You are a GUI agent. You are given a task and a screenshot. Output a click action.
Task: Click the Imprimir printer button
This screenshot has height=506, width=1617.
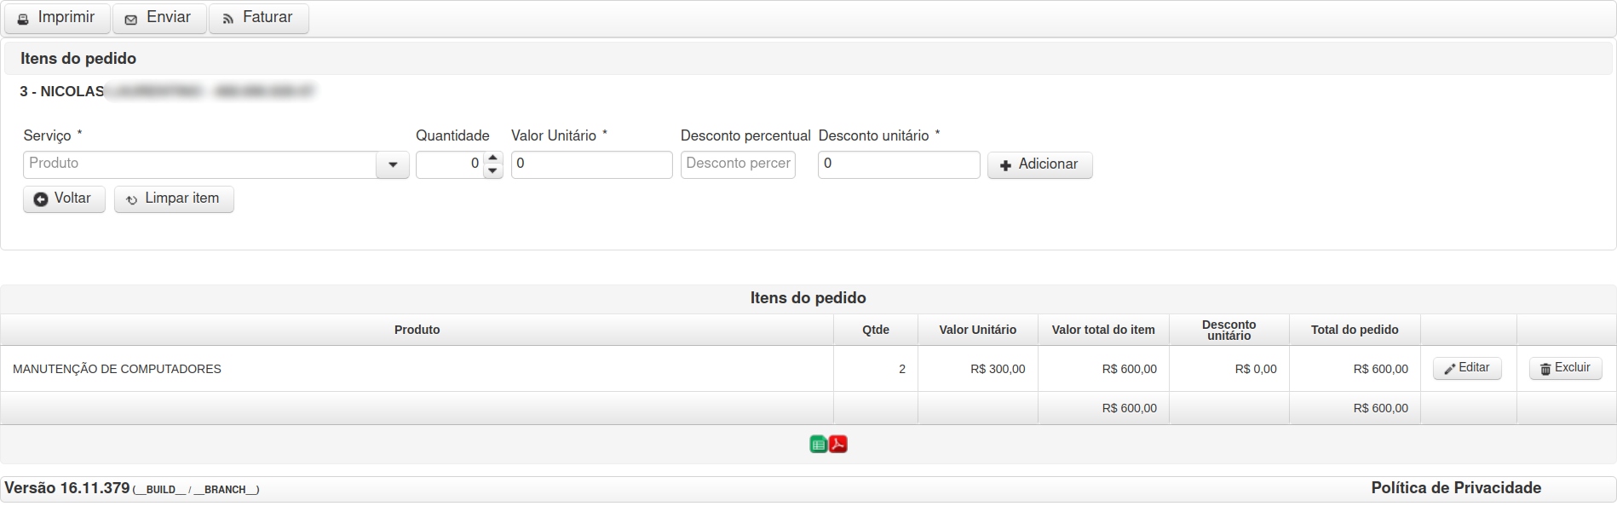57,18
